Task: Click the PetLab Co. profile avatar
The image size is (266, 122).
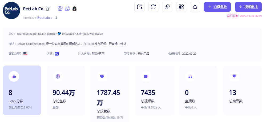Action: pos(11,10)
